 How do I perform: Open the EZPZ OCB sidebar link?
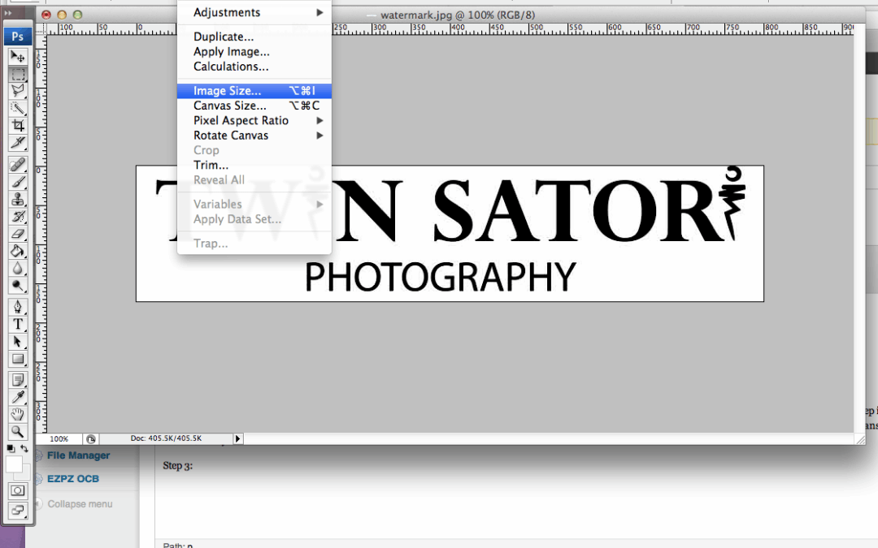[73, 479]
